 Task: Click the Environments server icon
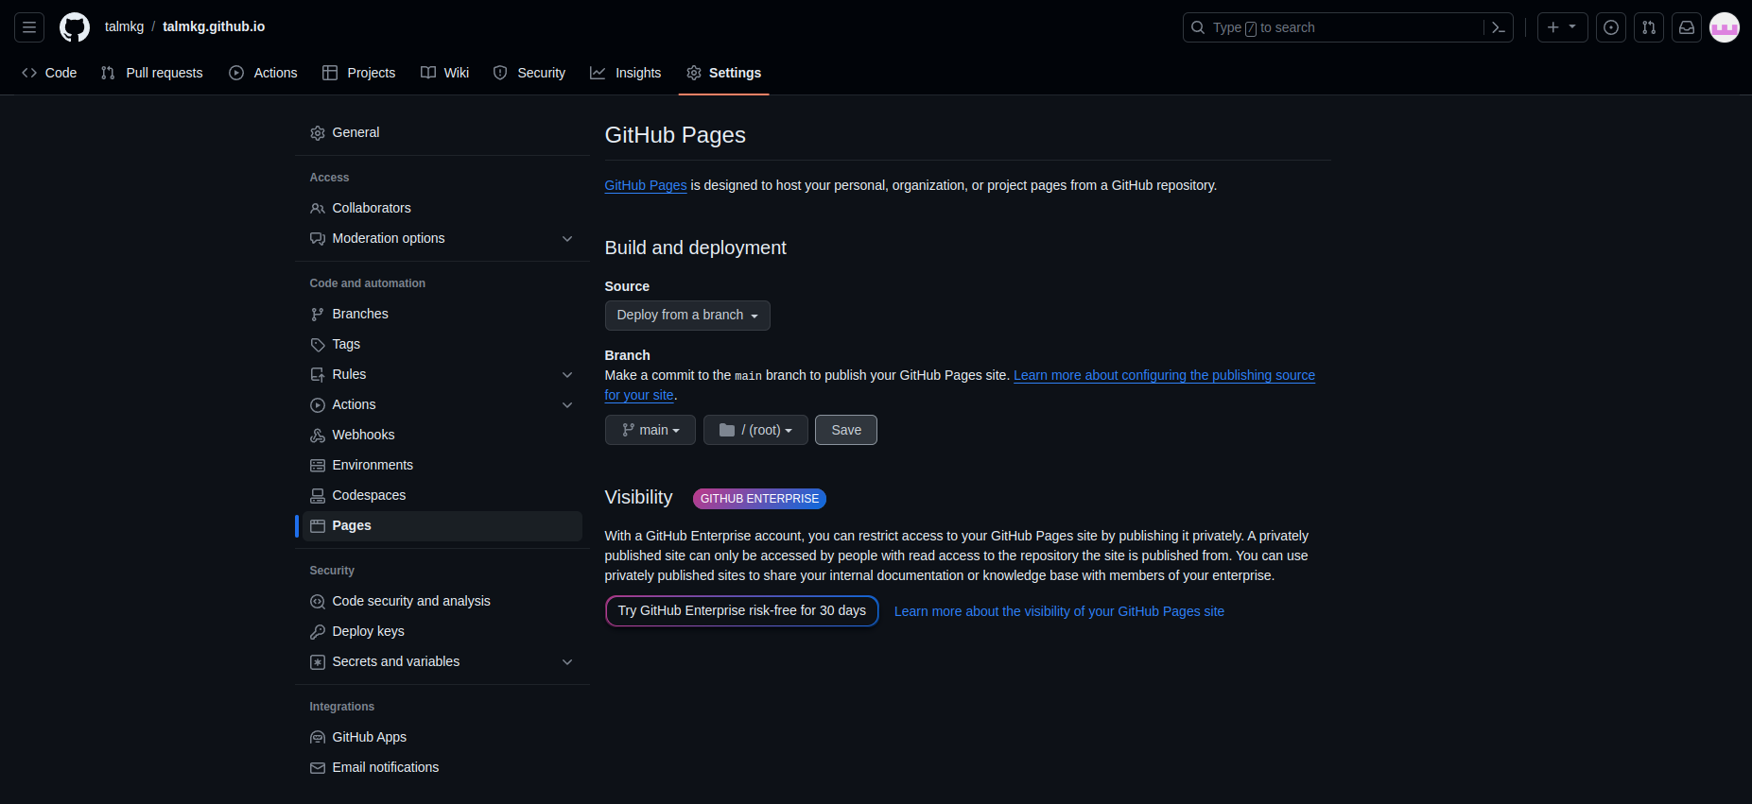coord(318,466)
